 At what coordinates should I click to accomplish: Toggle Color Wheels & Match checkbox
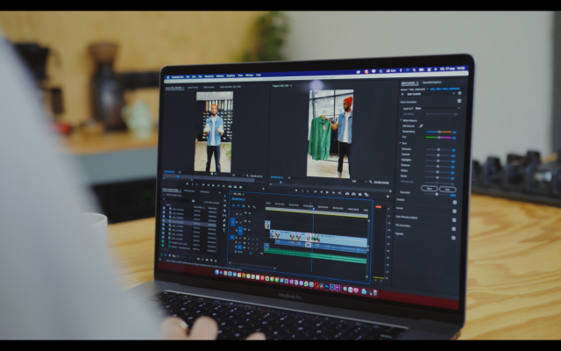(454, 220)
